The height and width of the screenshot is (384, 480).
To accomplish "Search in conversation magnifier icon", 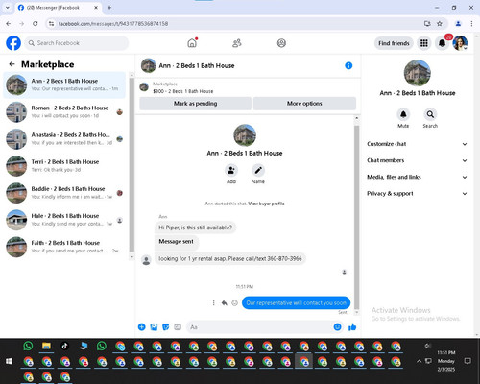I will click(x=430, y=114).
